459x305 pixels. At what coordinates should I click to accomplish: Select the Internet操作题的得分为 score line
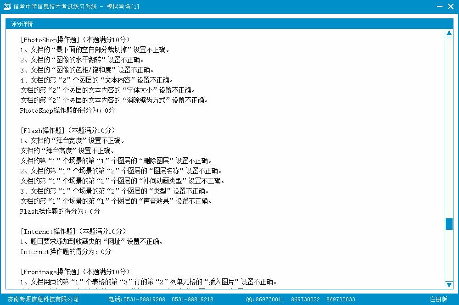[66, 252]
